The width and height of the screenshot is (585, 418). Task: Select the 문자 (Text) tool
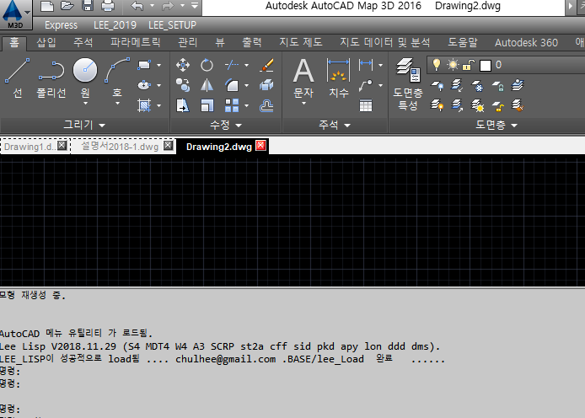pos(303,78)
